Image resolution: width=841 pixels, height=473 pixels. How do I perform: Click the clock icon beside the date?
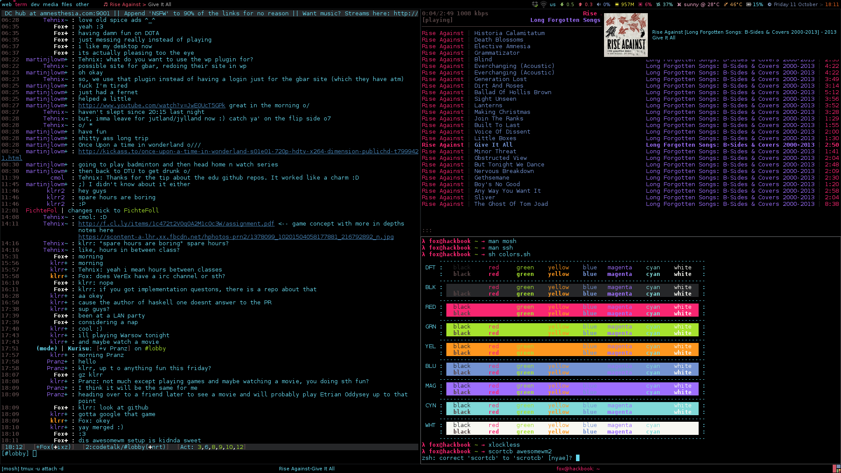[x=770, y=4]
